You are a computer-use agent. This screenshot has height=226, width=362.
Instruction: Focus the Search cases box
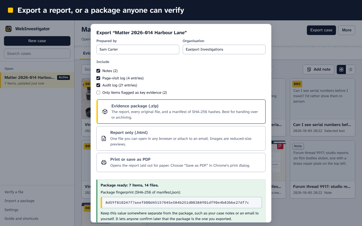(x=37, y=54)
